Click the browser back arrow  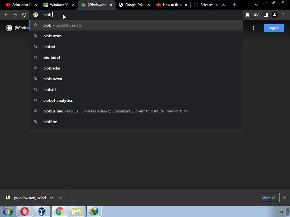point(6,15)
